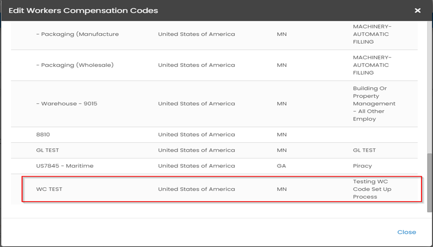Select the highlighted WC TEST code name
Image resolution: width=433 pixels, height=247 pixels.
click(x=49, y=189)
